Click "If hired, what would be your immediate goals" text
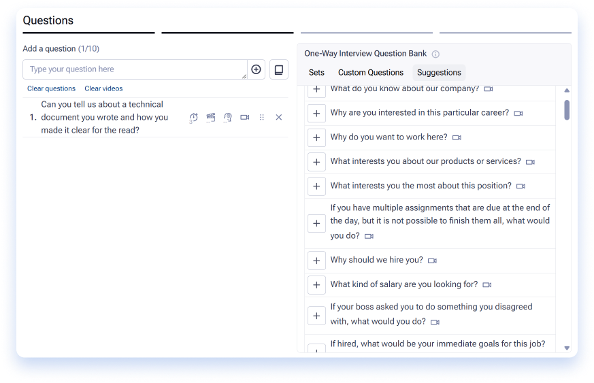The height and width of the screenshot is (383, 594). [x=438, y=344]
